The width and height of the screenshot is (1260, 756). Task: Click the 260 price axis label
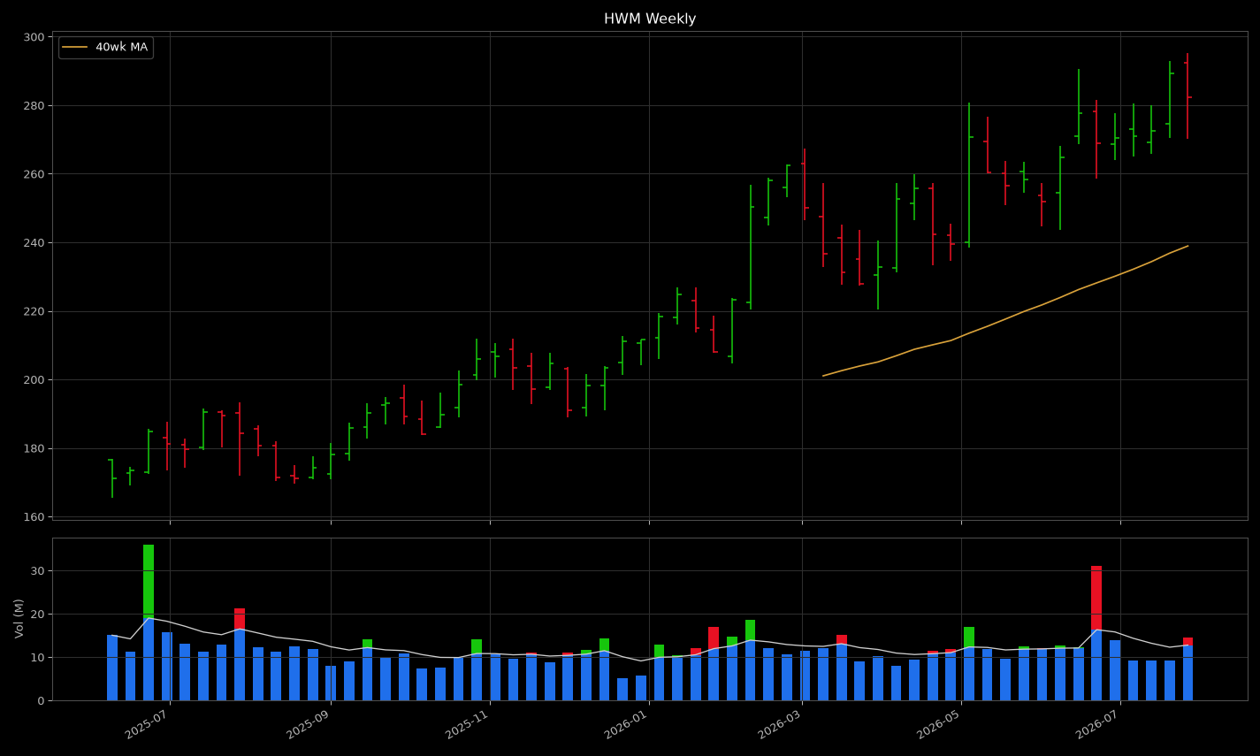coord(34,174)
